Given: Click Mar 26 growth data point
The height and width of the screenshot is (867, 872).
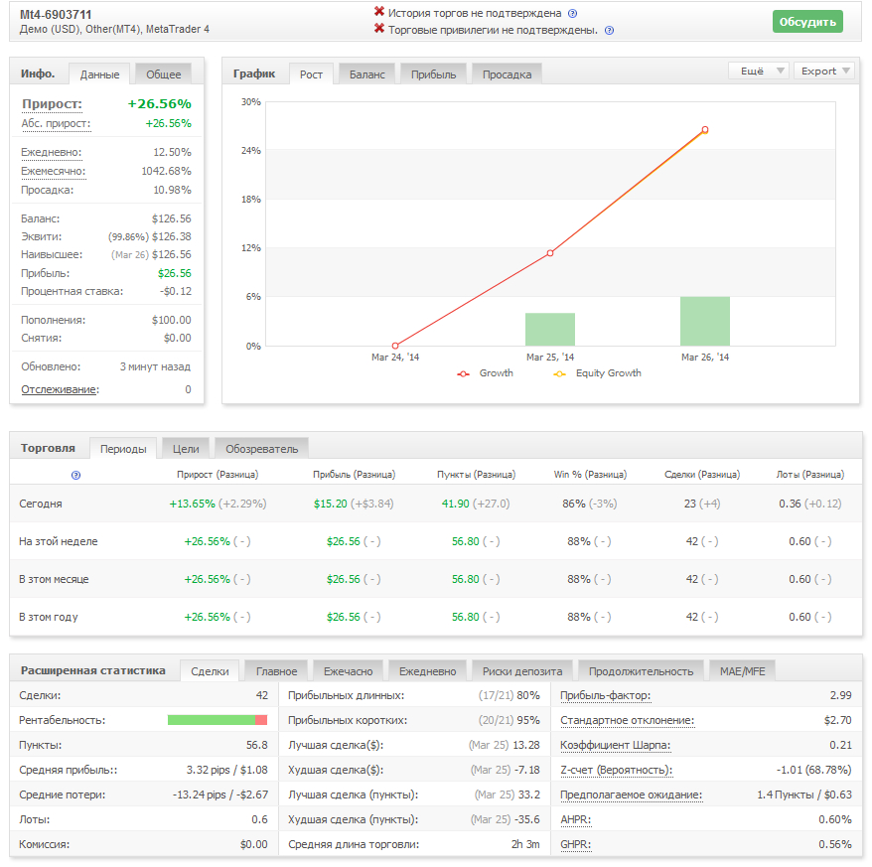Looking at the screenshot, I should 704,129.
